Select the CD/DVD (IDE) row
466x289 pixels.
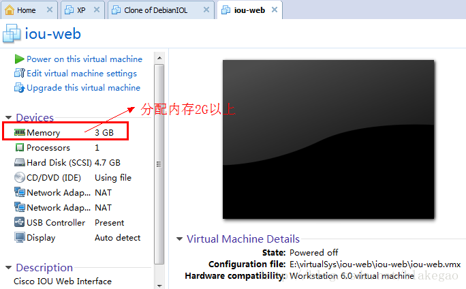point(73,177)
